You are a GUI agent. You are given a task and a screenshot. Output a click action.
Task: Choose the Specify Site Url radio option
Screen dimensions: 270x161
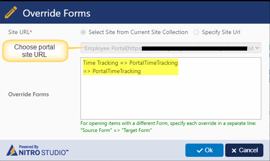point(196,32)
